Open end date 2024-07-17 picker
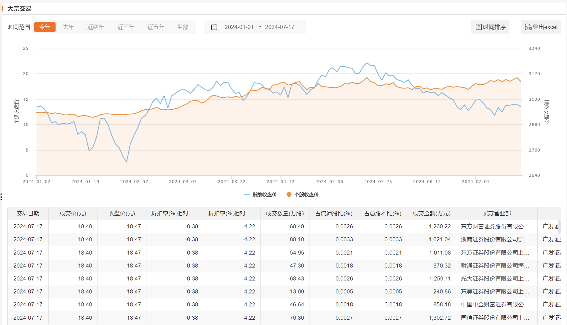 point(280,27)
